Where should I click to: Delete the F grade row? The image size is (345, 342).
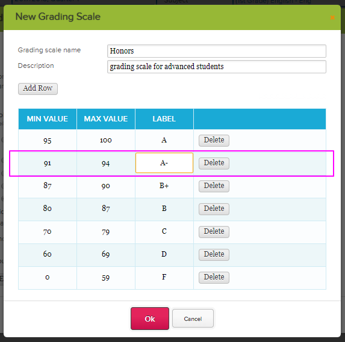tap(214, 278)
